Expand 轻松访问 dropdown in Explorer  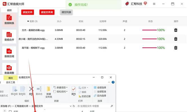67,92
